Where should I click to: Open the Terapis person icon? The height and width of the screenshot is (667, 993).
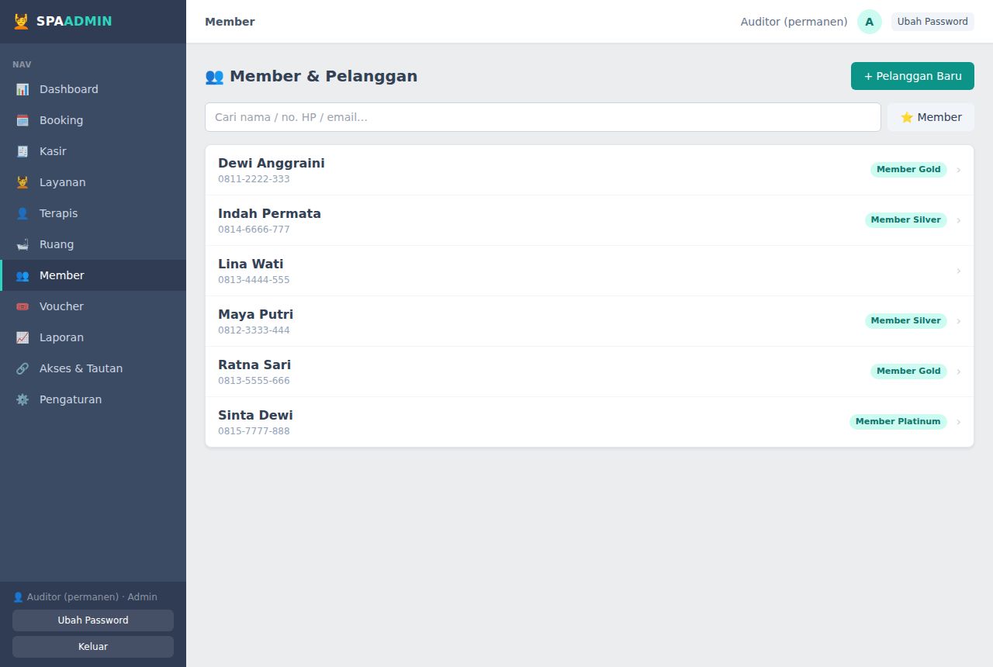[22, 213]
